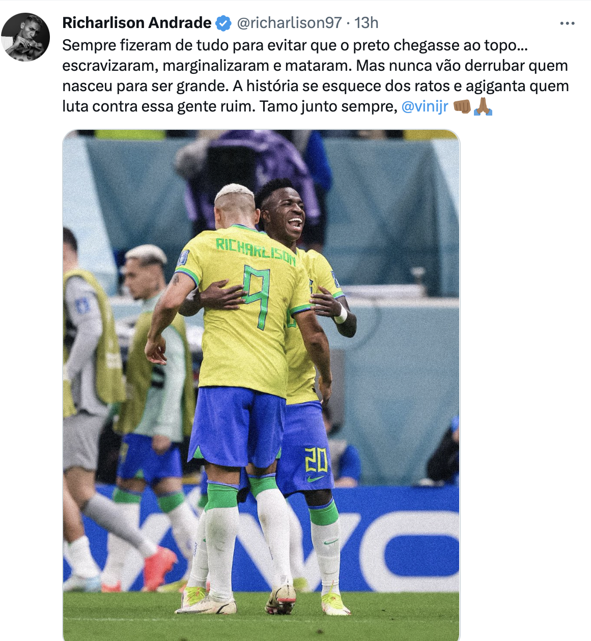
Task: Open the @vinijr mention link
Action: click(x=425, y=106)
